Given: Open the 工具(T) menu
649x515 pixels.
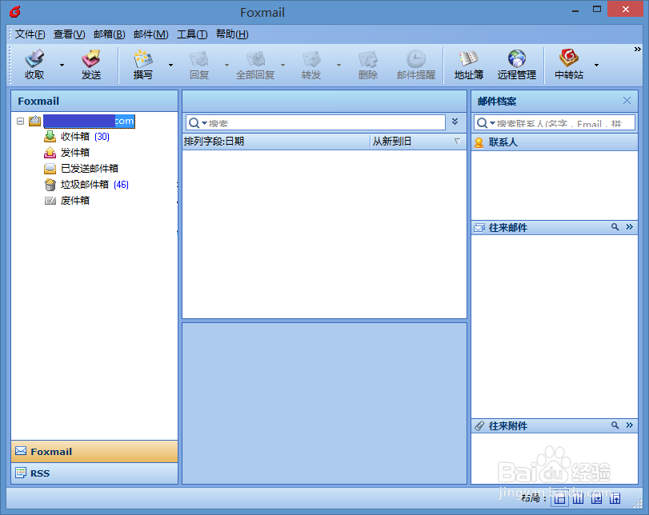Looking at the screenshot, I should 191,34.
